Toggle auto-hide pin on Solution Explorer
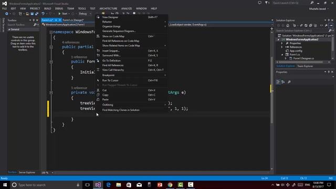 click(329, 20)
